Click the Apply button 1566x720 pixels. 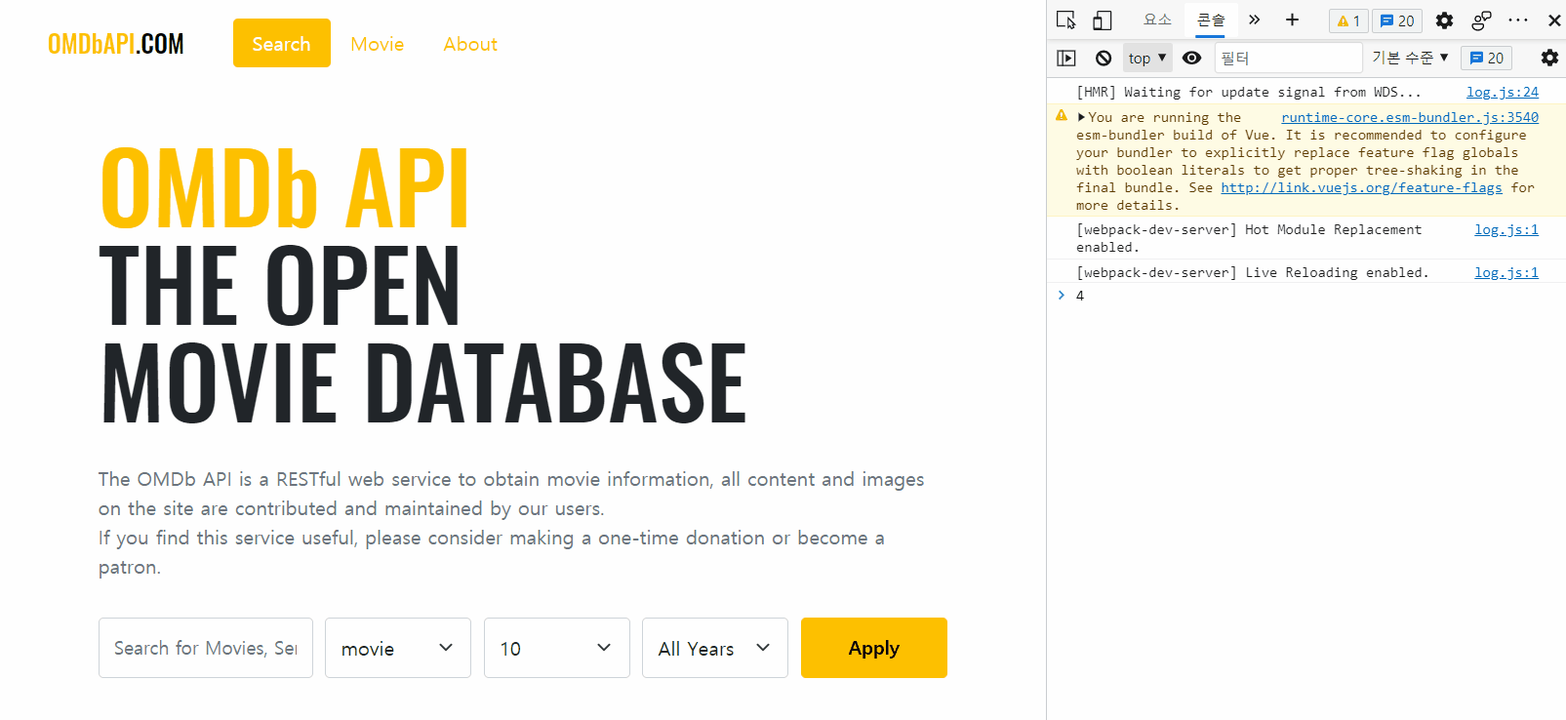tap(874, 648)
